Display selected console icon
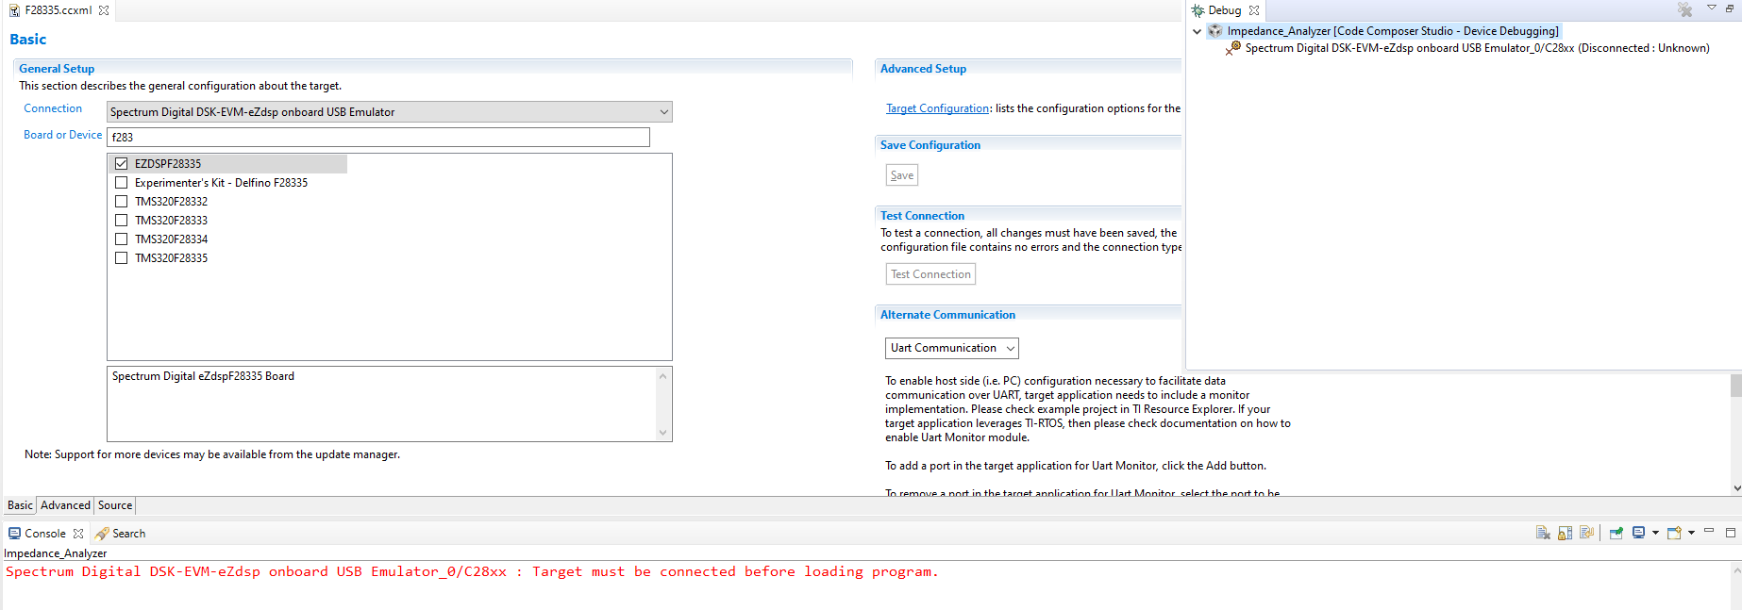Viewport: 1742px width, 610px height. coord(1639,533)
